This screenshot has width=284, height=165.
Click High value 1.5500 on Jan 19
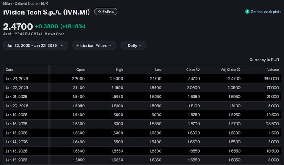tap(117, 115)
